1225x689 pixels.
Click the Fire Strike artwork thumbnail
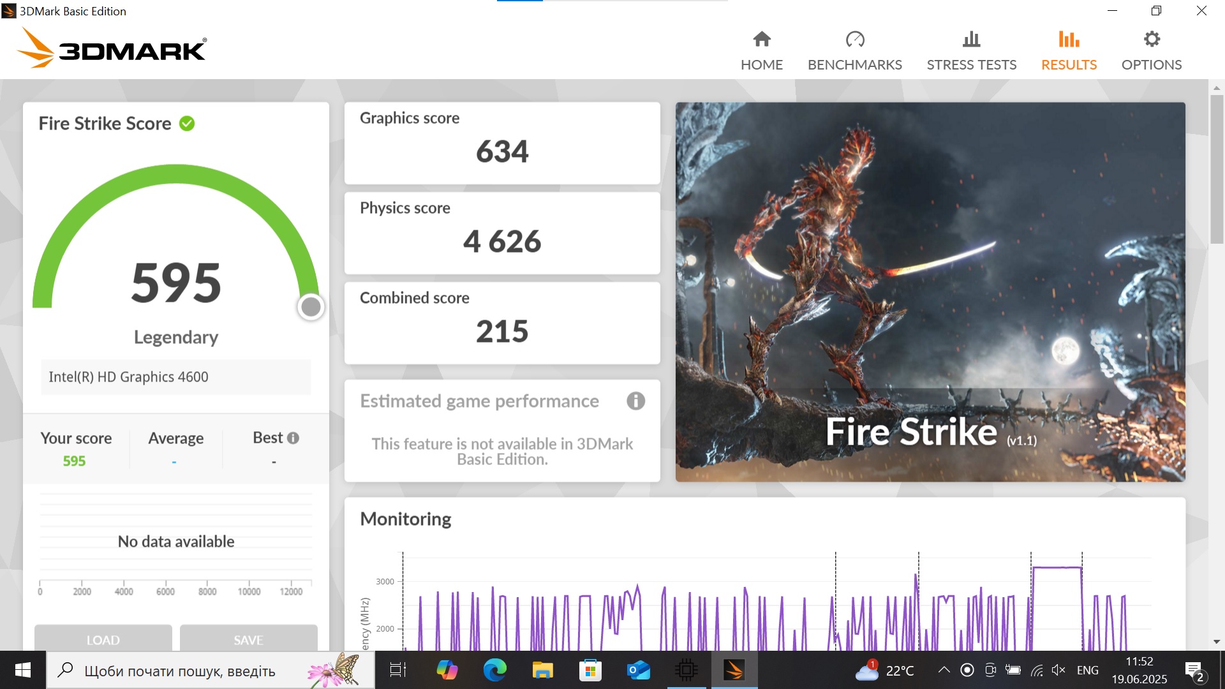tap(930, 292)
